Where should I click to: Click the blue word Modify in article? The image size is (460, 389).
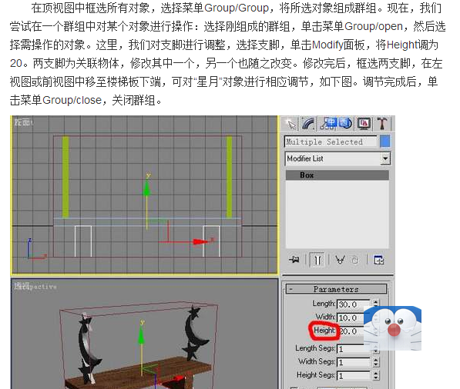point(327,45)
